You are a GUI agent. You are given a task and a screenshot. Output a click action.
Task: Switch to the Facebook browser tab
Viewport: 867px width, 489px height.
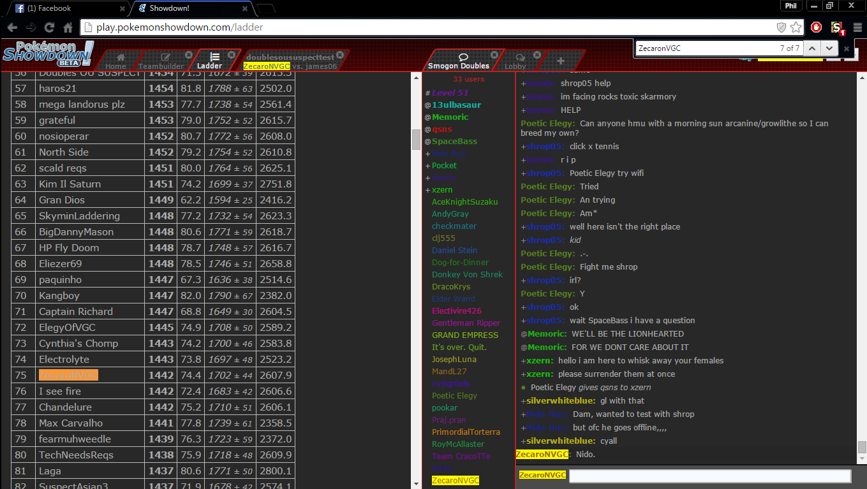[x=67, y=8]
